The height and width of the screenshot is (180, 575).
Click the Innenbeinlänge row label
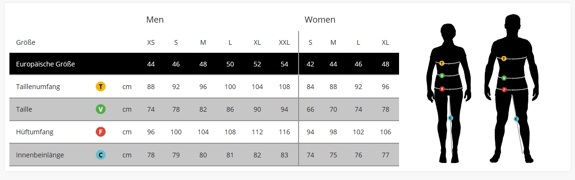pyautogui.click(x=40, y=155)
